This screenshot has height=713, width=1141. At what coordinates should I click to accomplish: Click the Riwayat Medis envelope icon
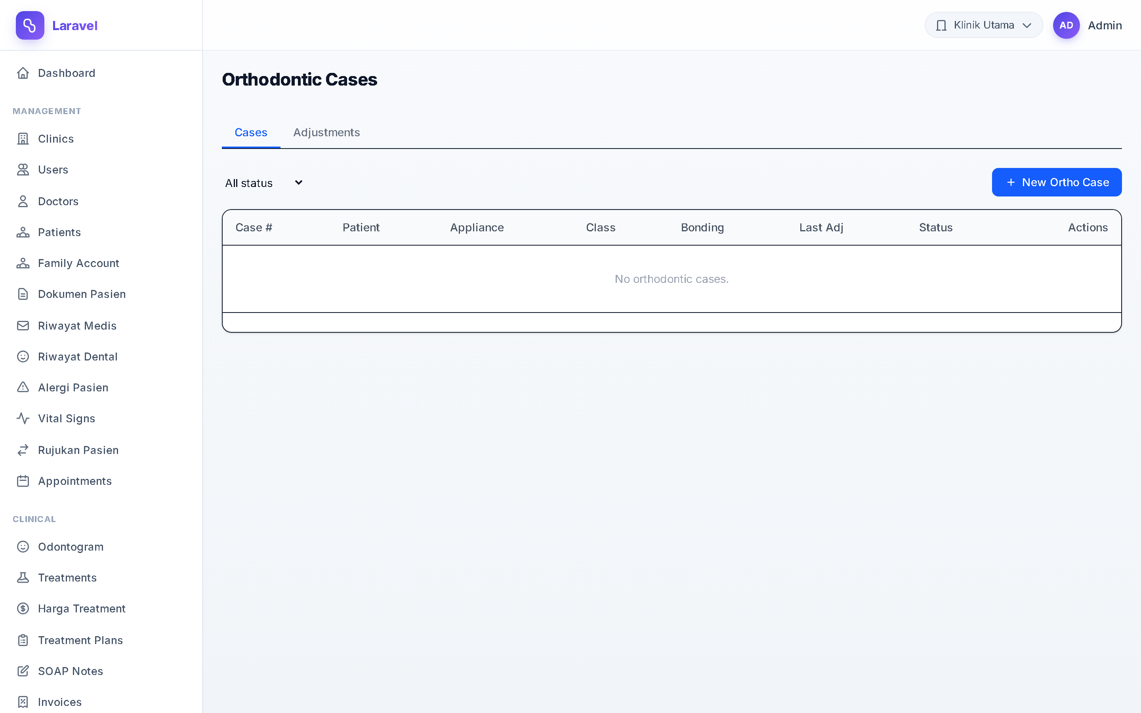(x=23, y=326)
